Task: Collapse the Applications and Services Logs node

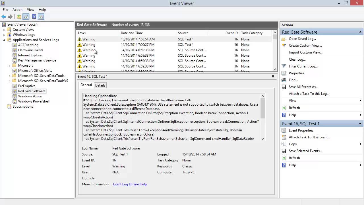Action: (4, 40)
